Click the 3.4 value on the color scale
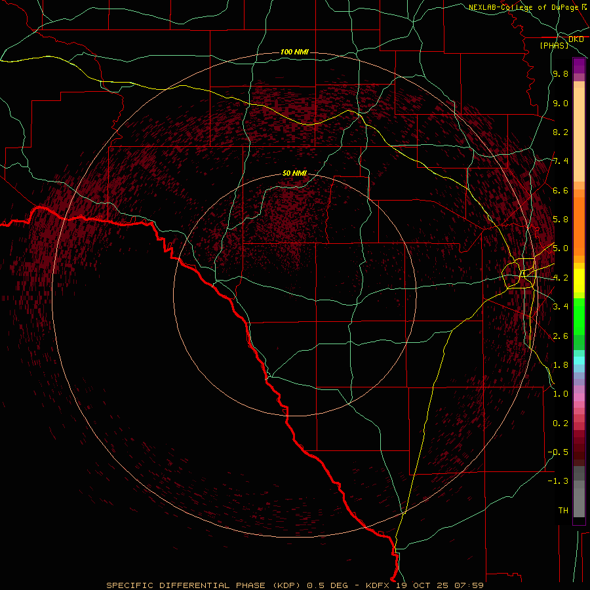The height and width of the screenshot is (590, 590). (x=560, y=307)
